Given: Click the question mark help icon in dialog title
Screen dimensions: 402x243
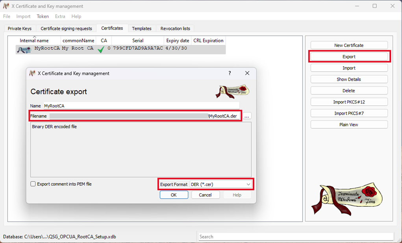Looking at the screenshot, I should click(230, 73).
